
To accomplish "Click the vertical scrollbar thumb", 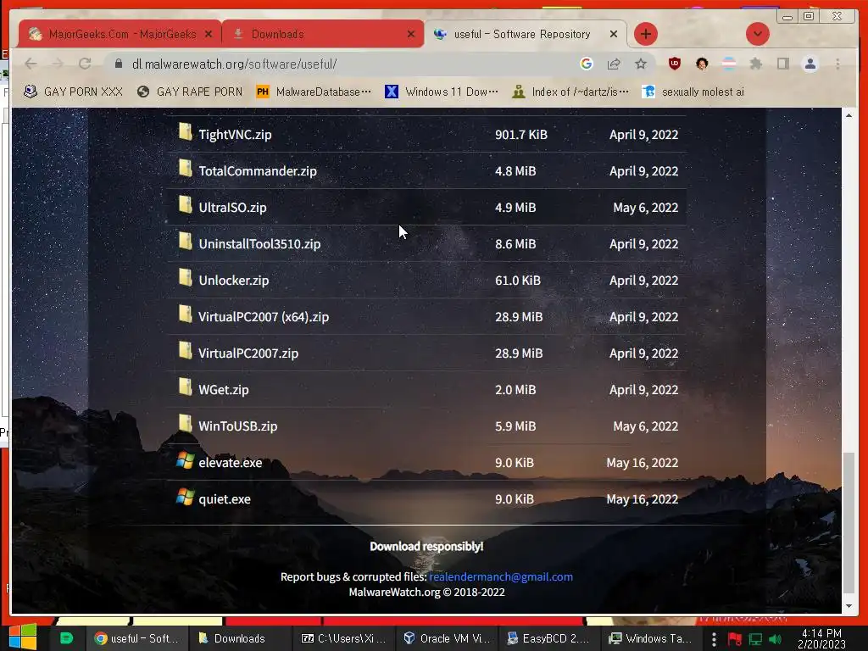I will click(x=849, y=522).
